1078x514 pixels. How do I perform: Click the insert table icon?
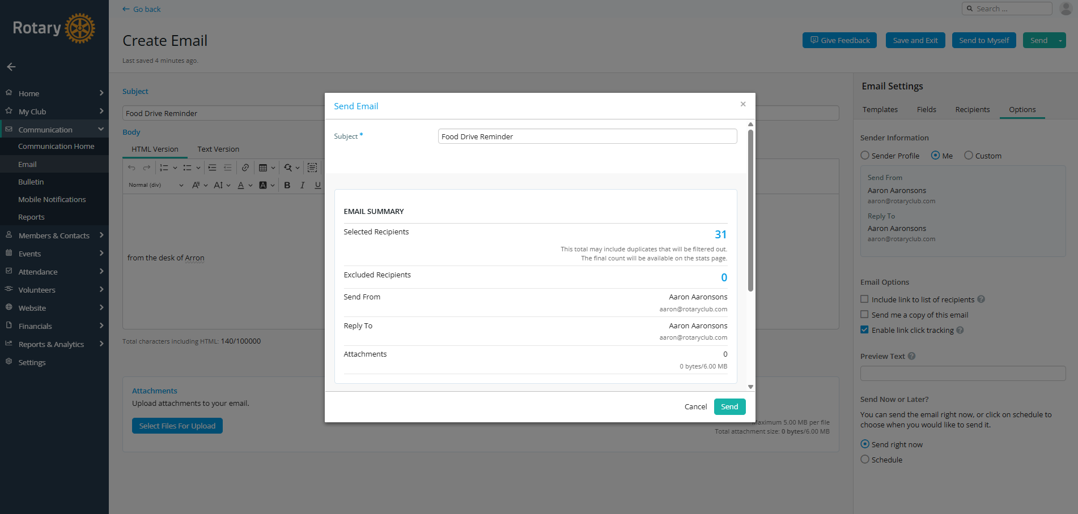tap(263, 168)
